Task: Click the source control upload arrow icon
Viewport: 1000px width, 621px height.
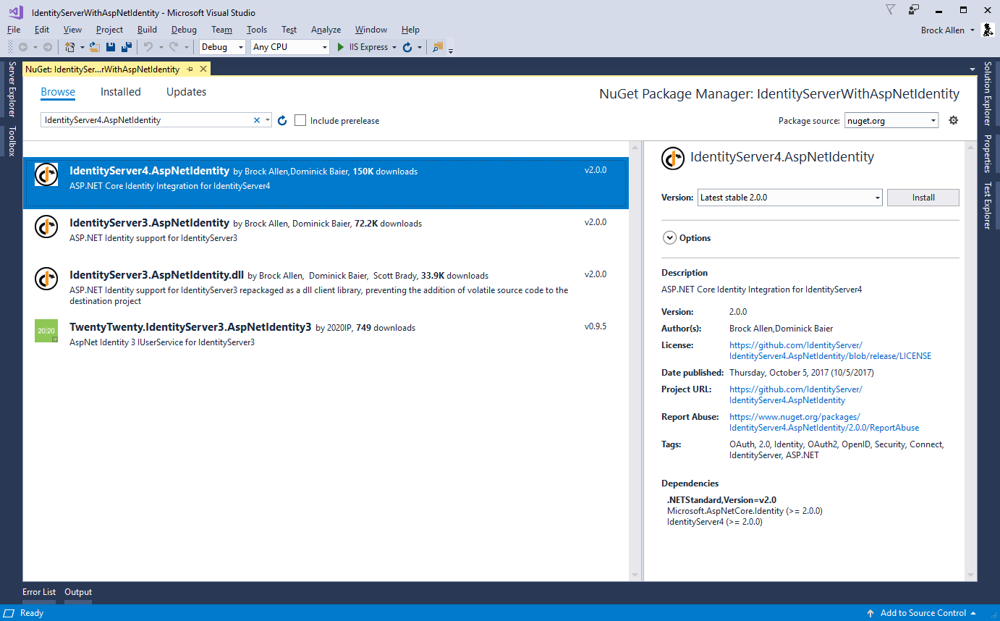Action: [870, 613]
